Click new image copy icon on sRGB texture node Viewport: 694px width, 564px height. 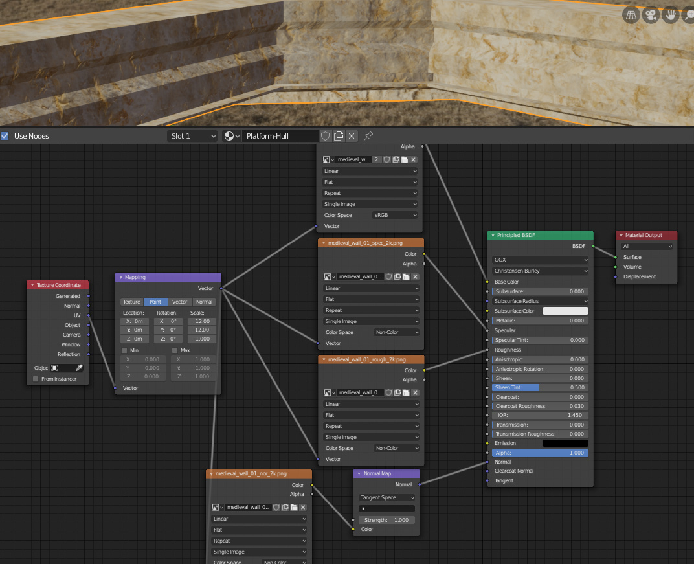coord(396,159)
